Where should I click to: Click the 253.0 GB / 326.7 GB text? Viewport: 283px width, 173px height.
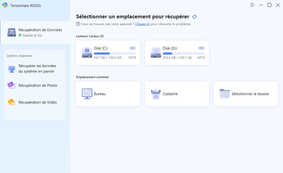[x=177, y=58]
